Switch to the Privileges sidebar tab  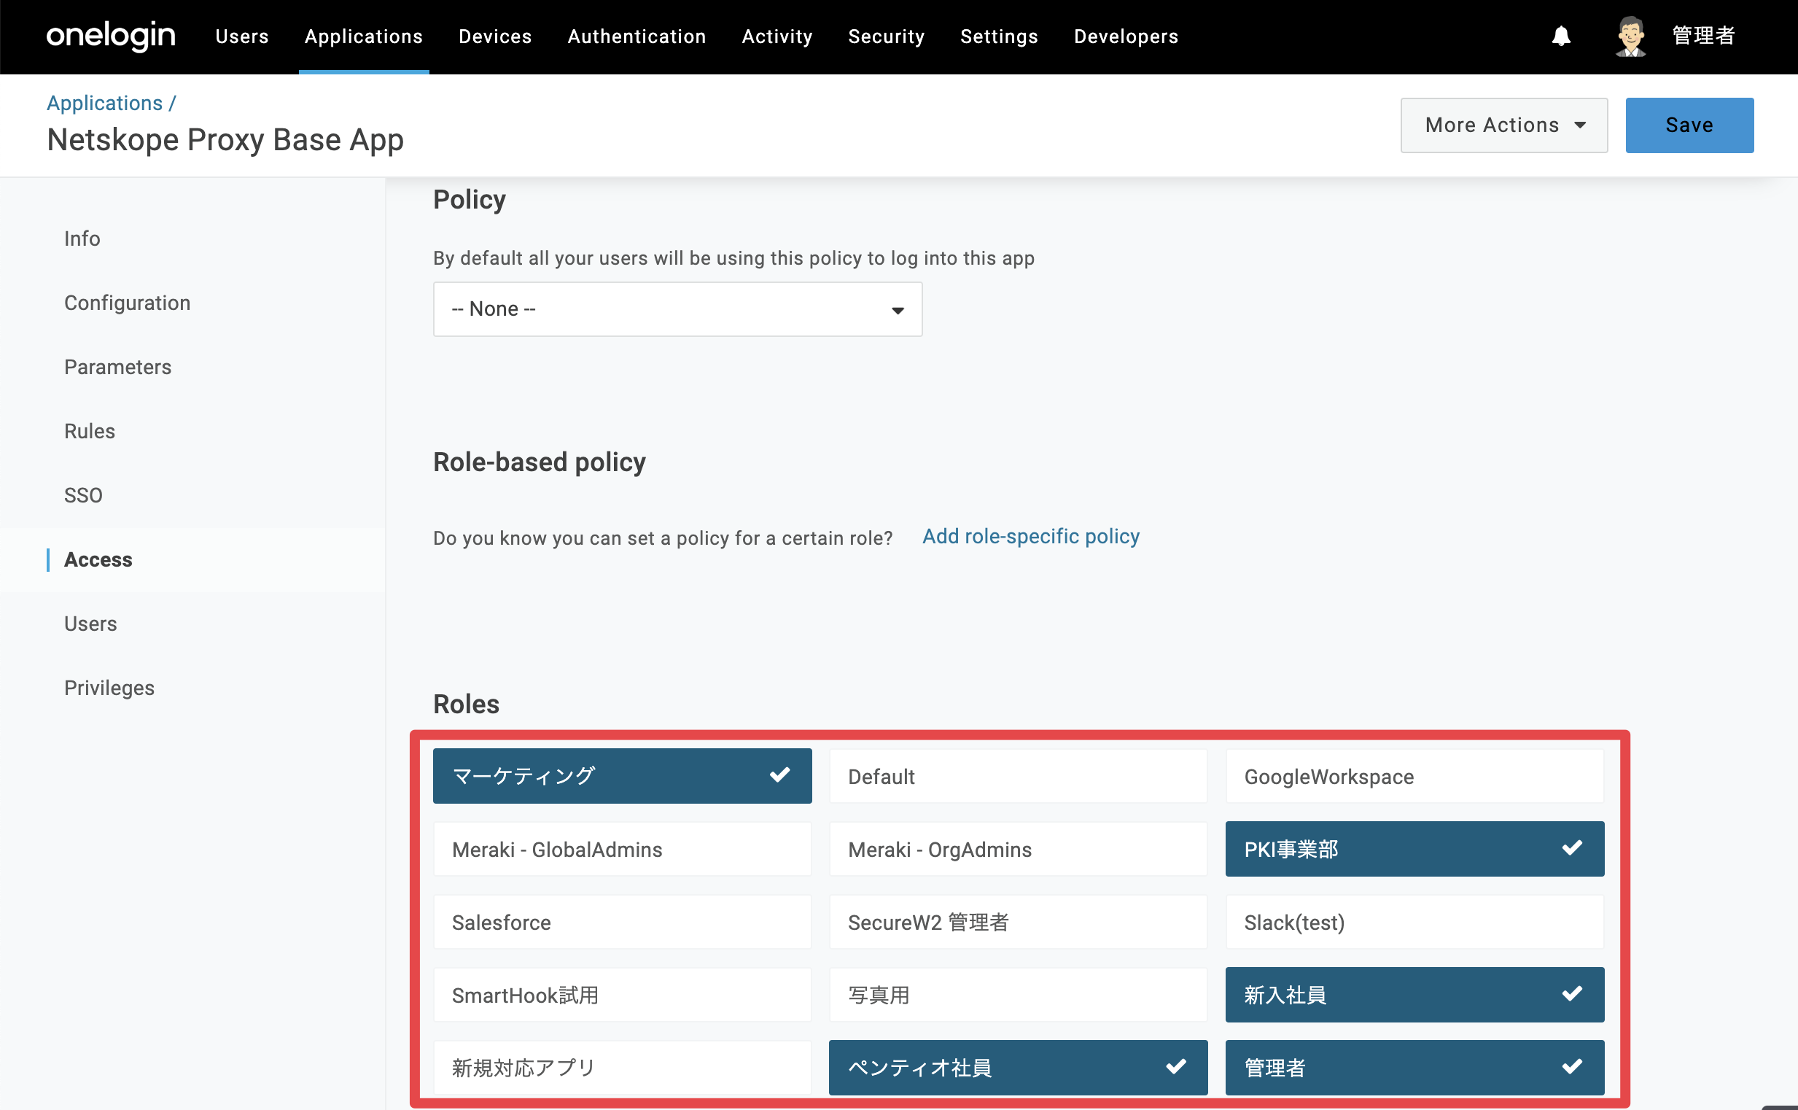pyautogui.click(x=109, y=688)
